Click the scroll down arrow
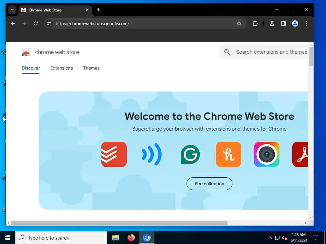Screen dimensions: 326x244 point(311,217)
